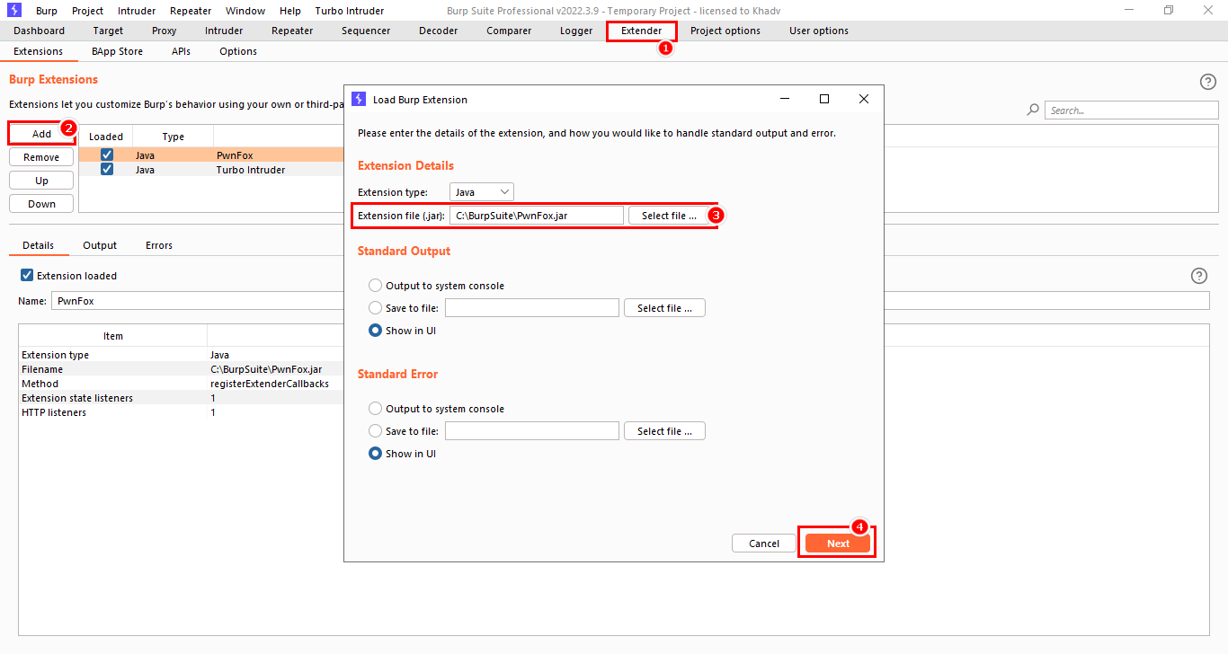Click the Cancel button in dialog

point(764,544)
